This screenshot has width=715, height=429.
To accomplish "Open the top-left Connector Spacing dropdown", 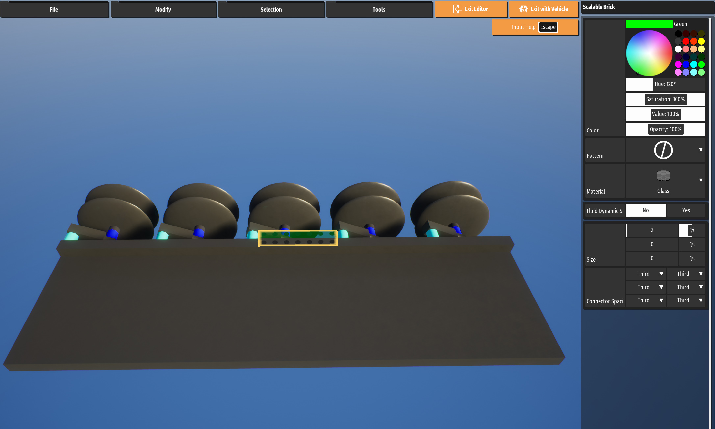I will pos(646,274).
